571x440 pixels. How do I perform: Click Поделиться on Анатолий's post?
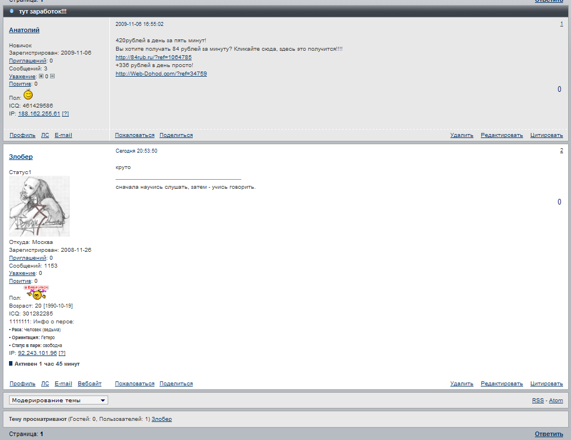pyautogui.click(x=176, y=135)
